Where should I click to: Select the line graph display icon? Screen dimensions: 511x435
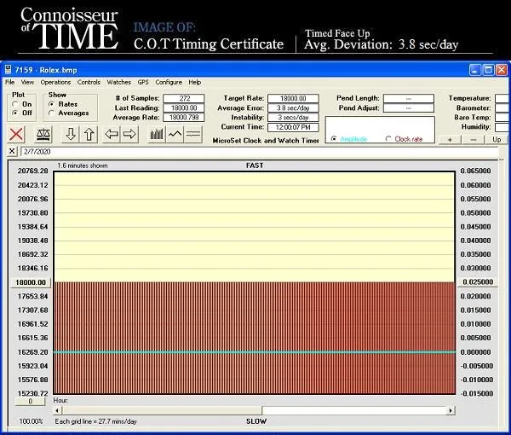(175, 134)
